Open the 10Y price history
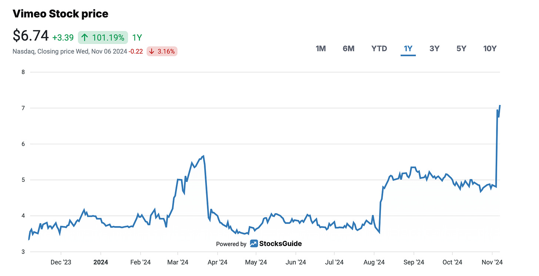Viewport: 539px width, 276px height. click(490, 48)
